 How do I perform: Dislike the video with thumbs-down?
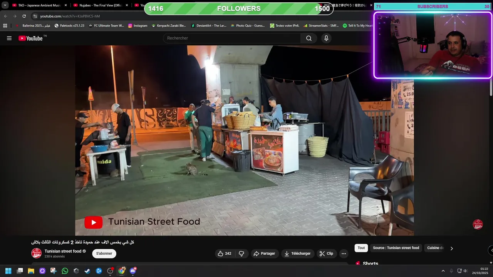(241, 254)
